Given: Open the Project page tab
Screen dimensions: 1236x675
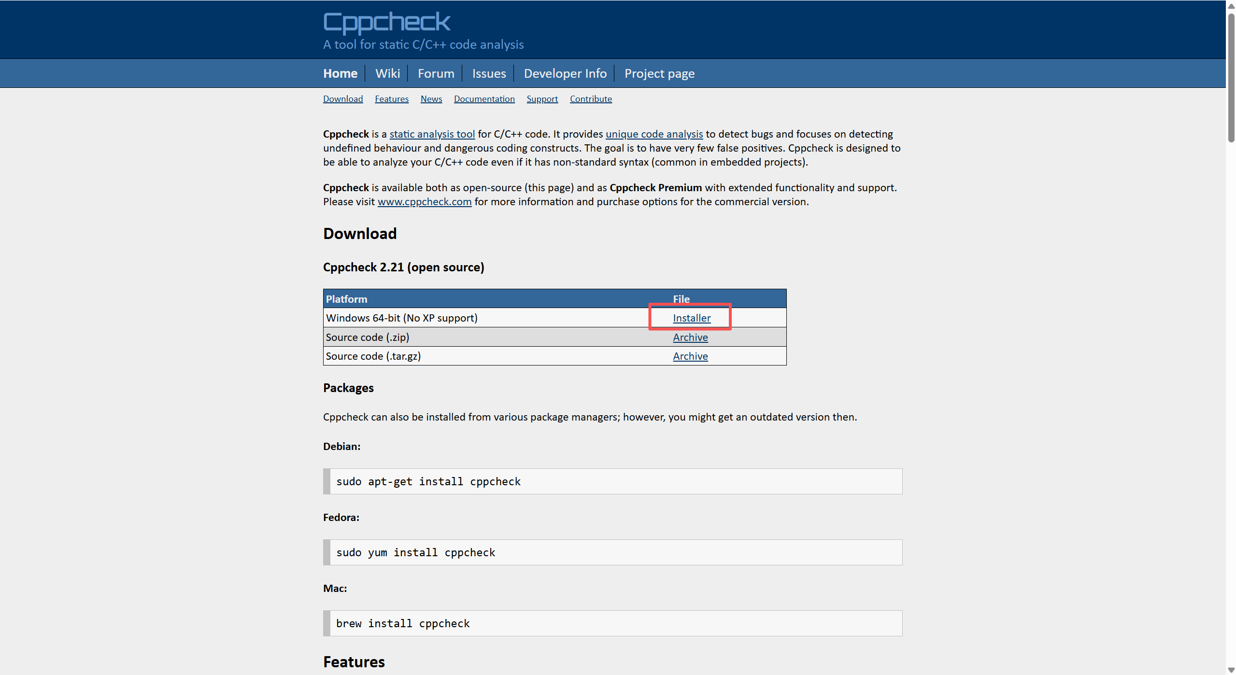Looking at the screenshot, I should click(659, 73).
